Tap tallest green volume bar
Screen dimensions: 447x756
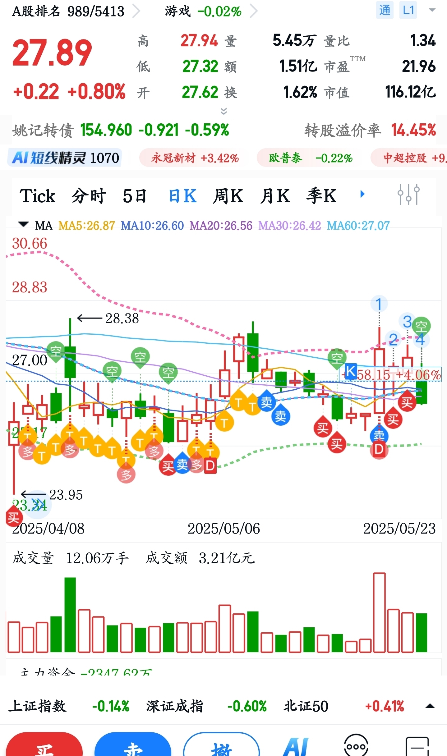(x=70, y=615)
